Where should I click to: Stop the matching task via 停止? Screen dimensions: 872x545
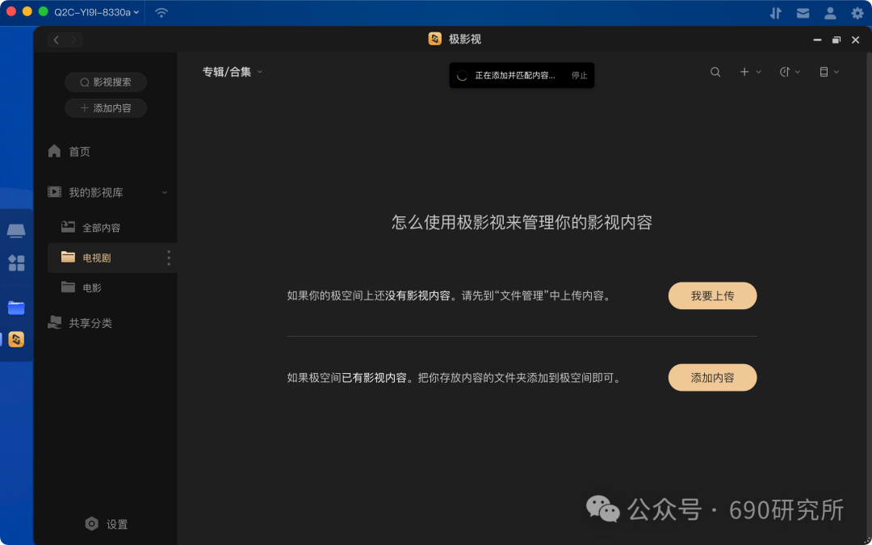tap(580, 76)
